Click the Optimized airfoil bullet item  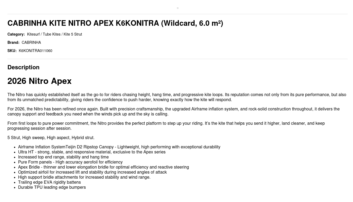[92, 172]
